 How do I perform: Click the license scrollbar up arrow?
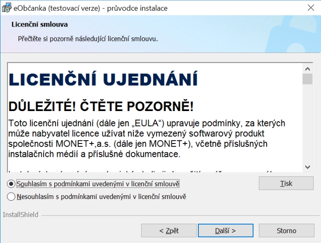[307, 69]
